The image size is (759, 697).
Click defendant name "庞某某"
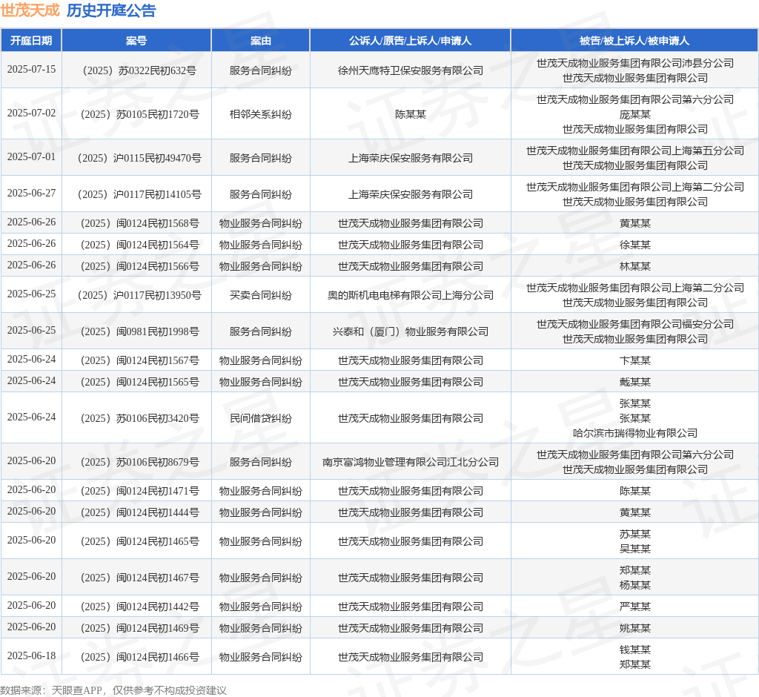click(635, 114)
